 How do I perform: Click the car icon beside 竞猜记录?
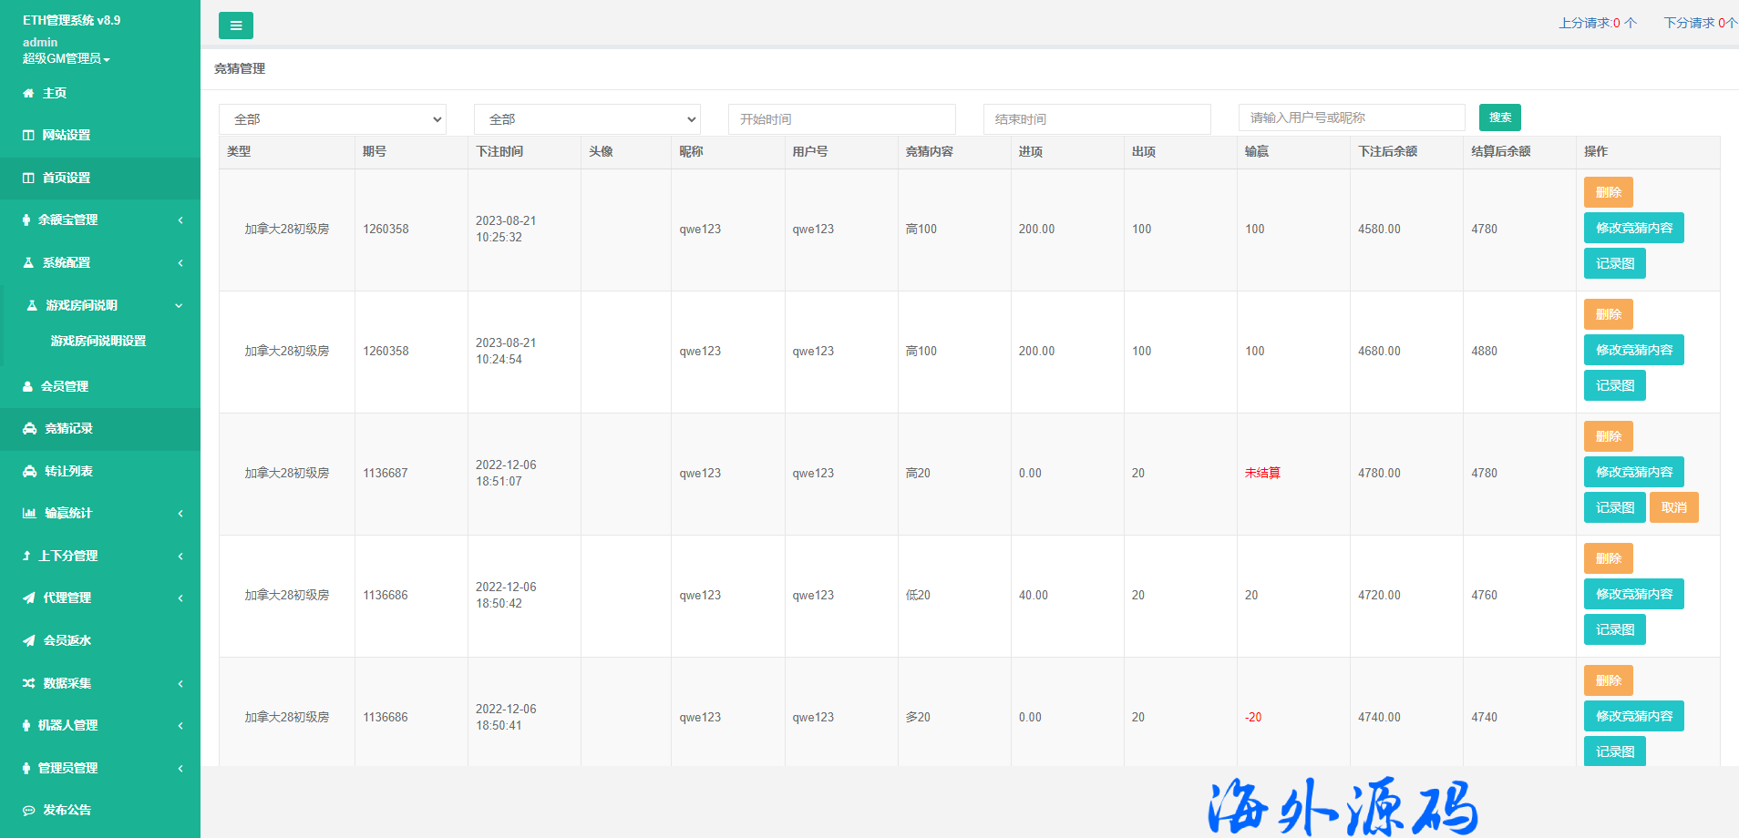[x=29, y=428]
